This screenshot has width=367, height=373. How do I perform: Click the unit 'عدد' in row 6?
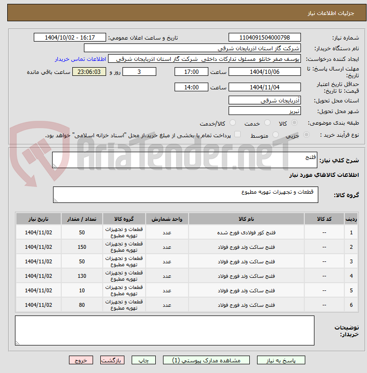(167, 305)
